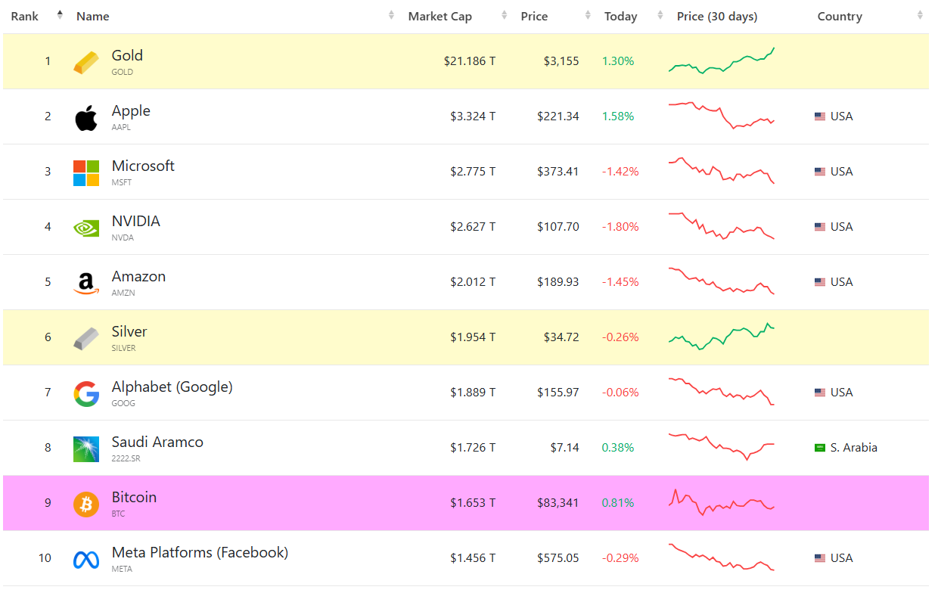This screenshot has height=593, width=938.
Task: Click Bitcoin's 30-day price chart
Action: pyautogui.click(x=722, y=502)
